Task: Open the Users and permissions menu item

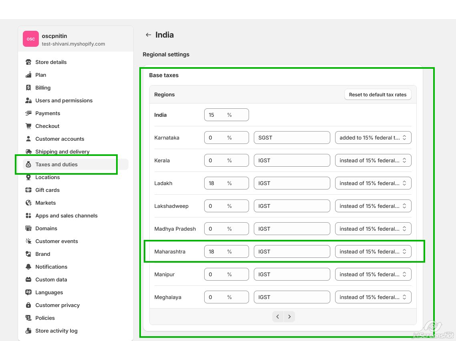Action: click(64, 100)
